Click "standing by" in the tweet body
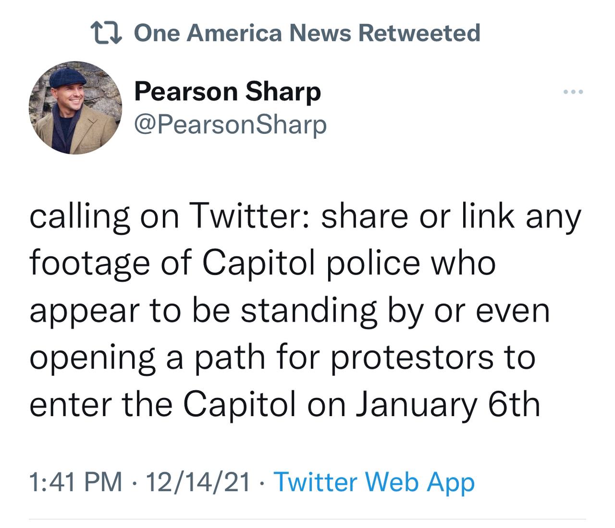Viewport: 615px width, 528px height. click(x=332, y=310)
